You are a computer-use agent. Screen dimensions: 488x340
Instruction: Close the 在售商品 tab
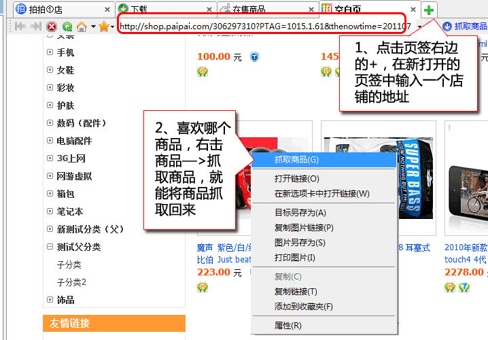pos(311,10)
